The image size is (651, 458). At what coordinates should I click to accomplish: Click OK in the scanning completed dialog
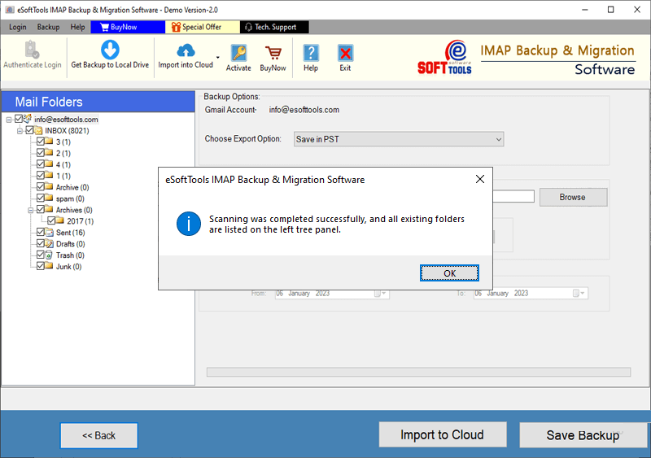click(449, 273)
